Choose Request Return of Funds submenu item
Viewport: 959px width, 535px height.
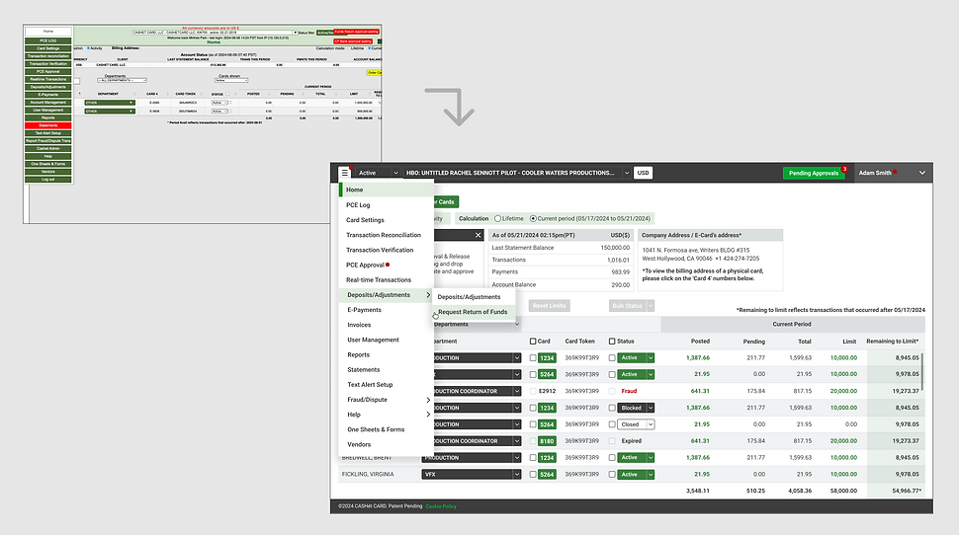coord(473,312)
